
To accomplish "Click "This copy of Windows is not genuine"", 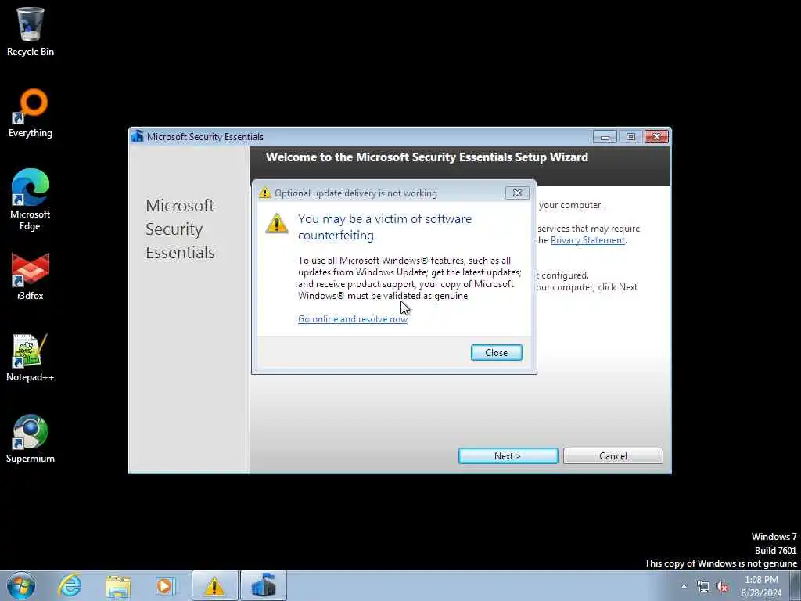I will tap(720, 563).
